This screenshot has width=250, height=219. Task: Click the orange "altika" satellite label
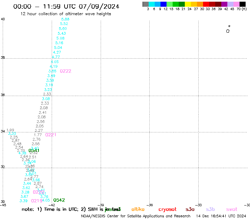tap(138, 209)
